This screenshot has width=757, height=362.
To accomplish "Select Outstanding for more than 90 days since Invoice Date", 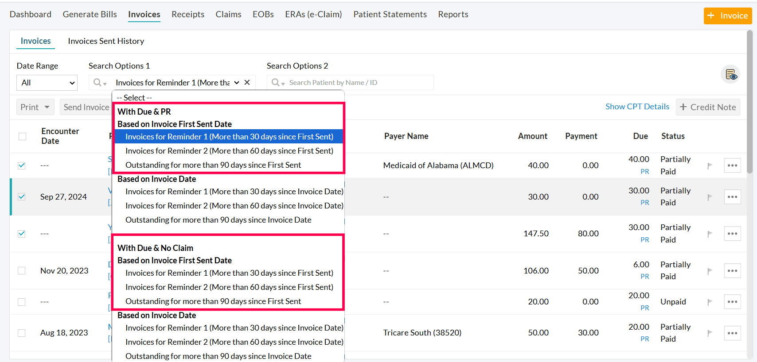I will (218, 220).
